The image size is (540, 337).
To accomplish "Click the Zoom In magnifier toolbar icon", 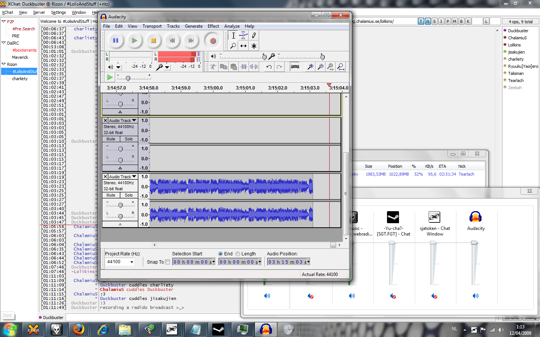I will (x=310, y=67).
